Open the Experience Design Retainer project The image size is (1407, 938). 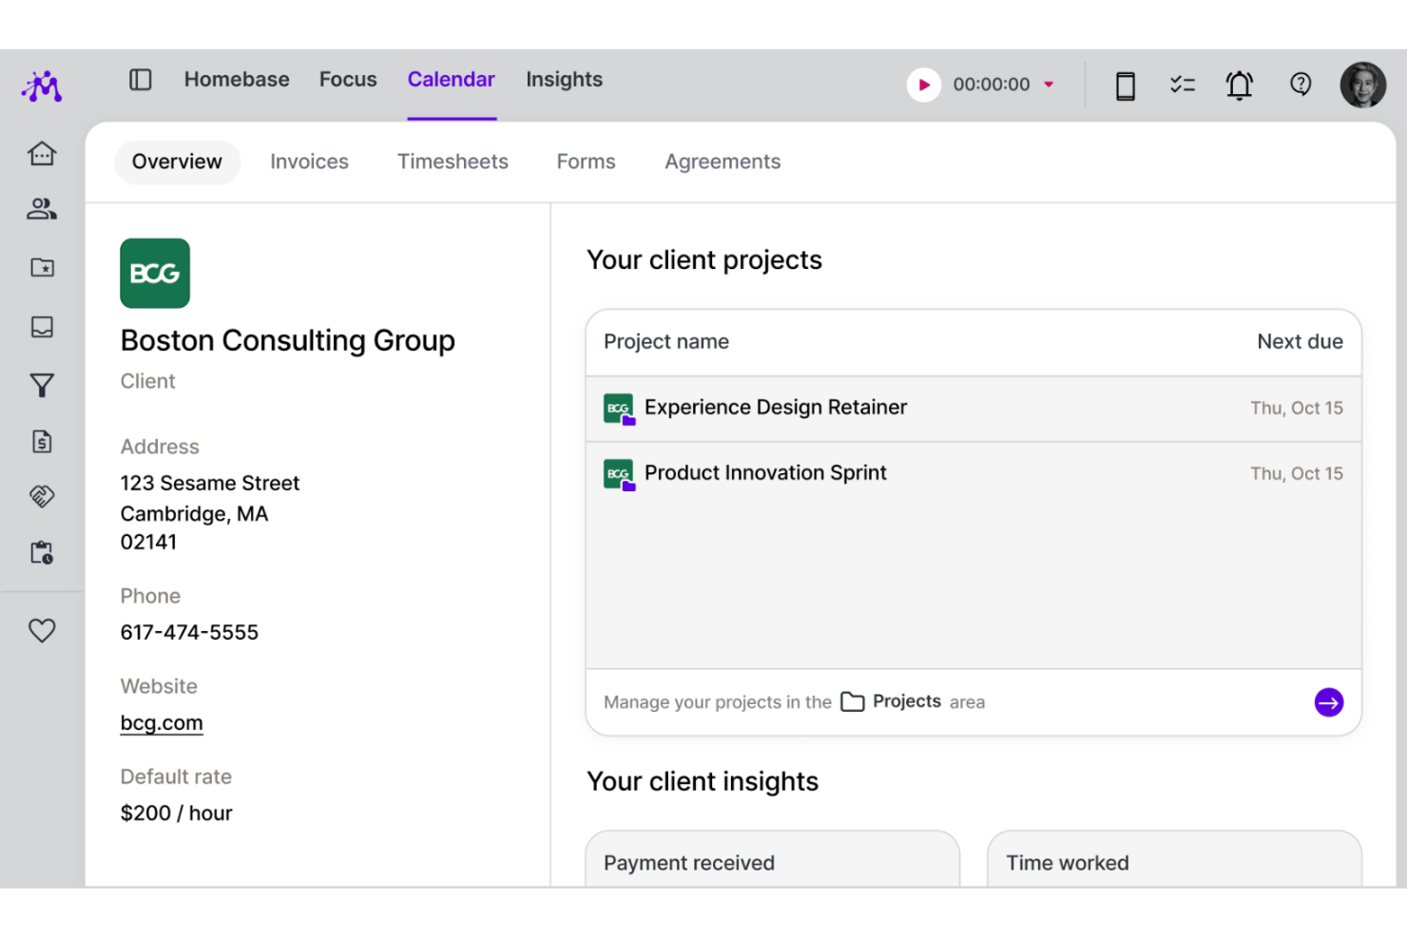[973, 409]
